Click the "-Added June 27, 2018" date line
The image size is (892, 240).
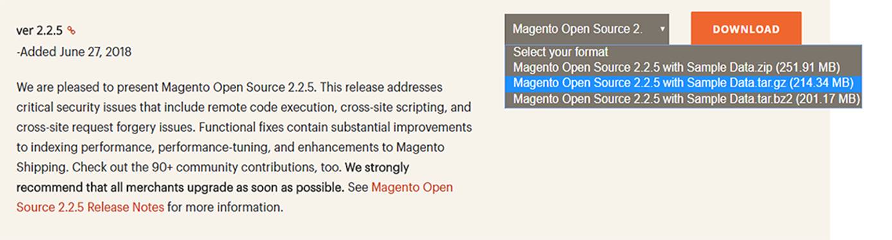pyautogui.click(x=74, y=52)
